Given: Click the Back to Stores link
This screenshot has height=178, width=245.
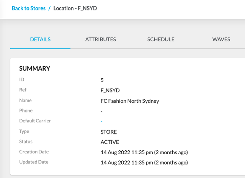Looking at the screenshot, I should (x=28, y=8).
